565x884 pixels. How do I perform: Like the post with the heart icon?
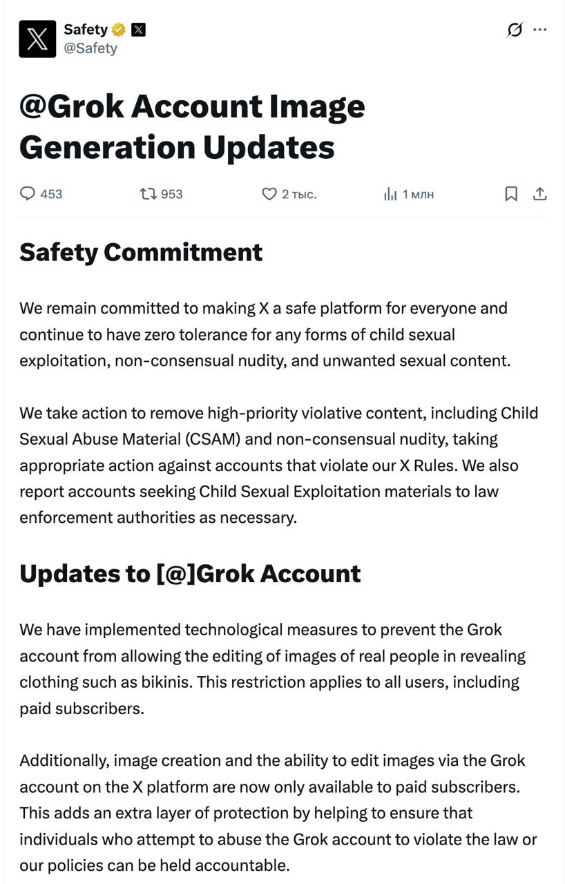269,194
